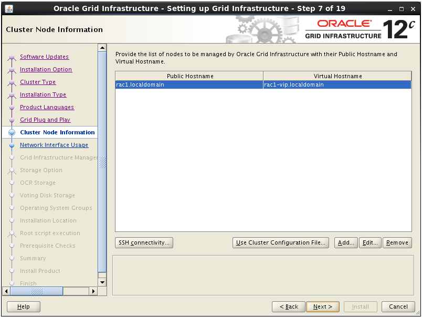
Task: Go to Grid Plug and Play step
Action: (x=45, y=120)
